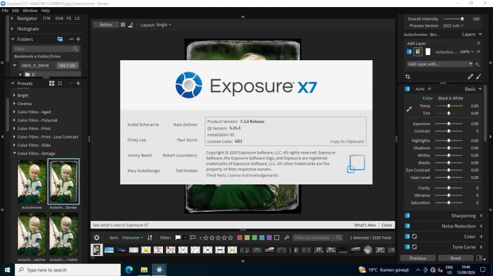493x276 pixels.
Task: Filter by the white pick flag
Action: click(178, 238)
